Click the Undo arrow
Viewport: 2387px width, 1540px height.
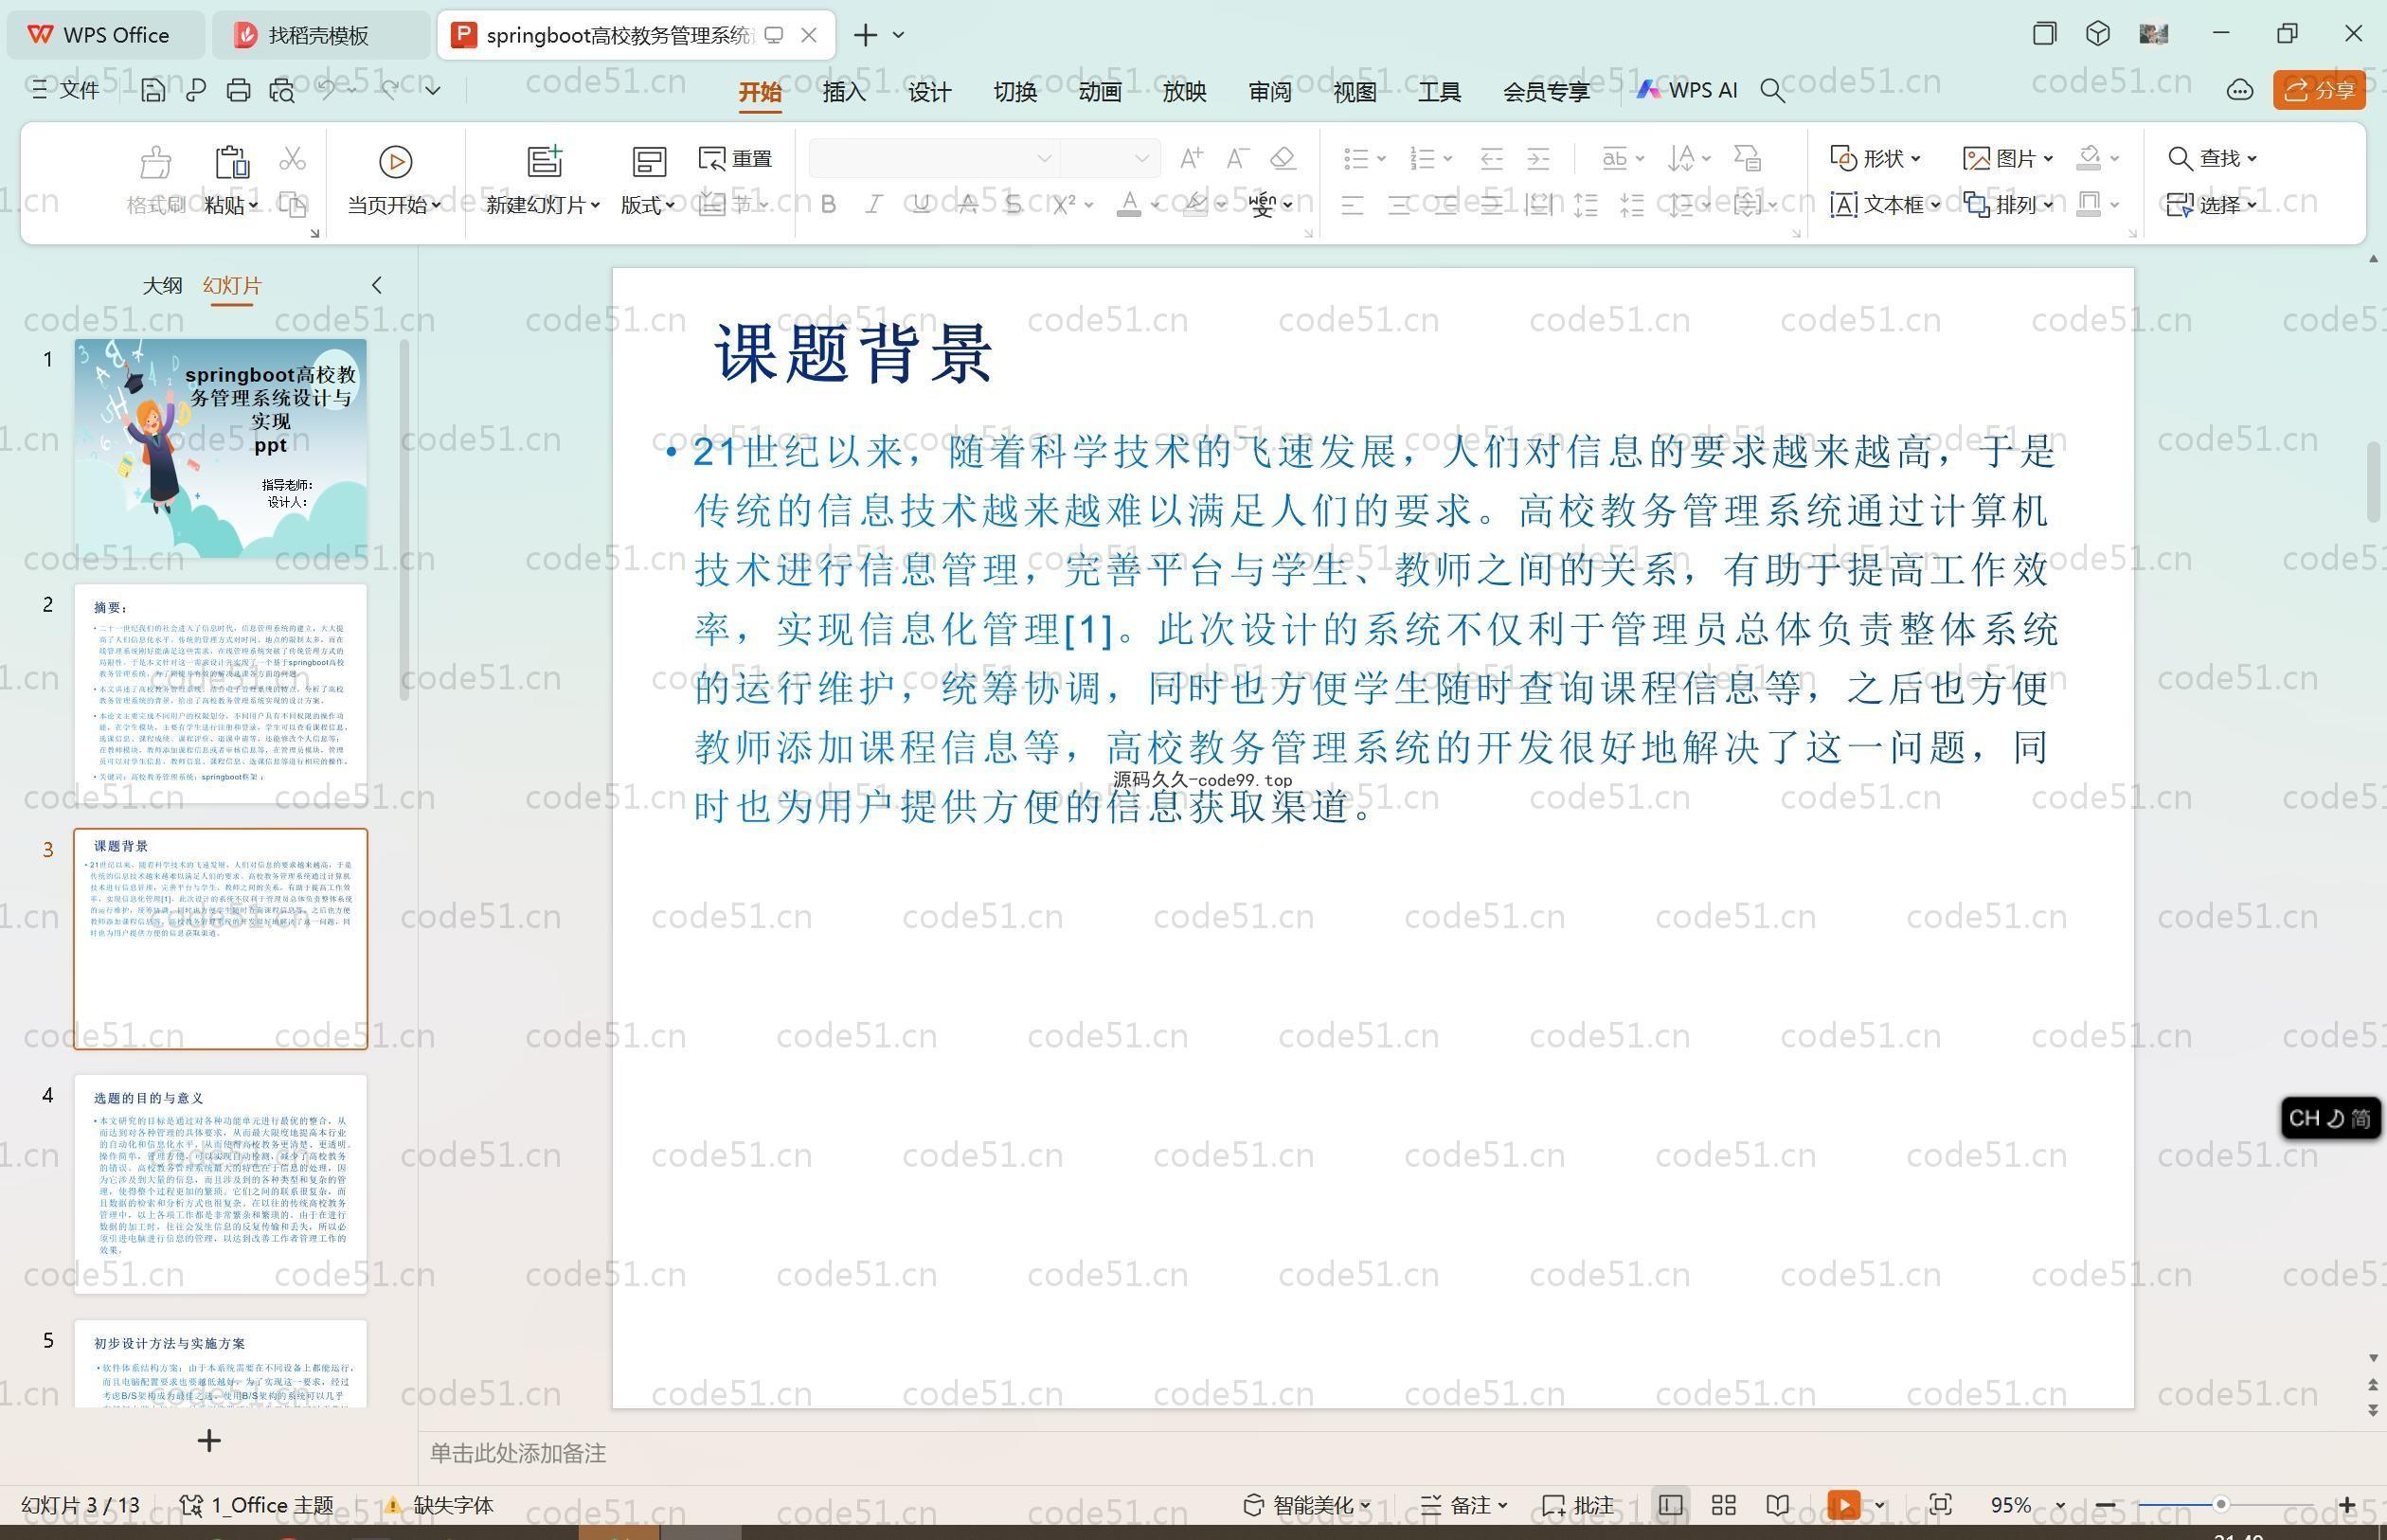coord(326,90)
